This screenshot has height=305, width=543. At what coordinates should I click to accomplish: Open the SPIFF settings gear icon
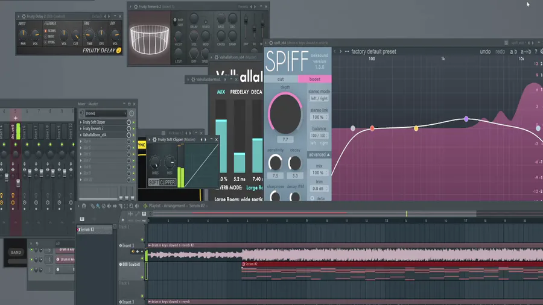click(542, 51)
